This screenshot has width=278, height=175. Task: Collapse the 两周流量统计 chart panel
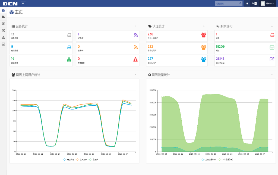coord(272,75)
